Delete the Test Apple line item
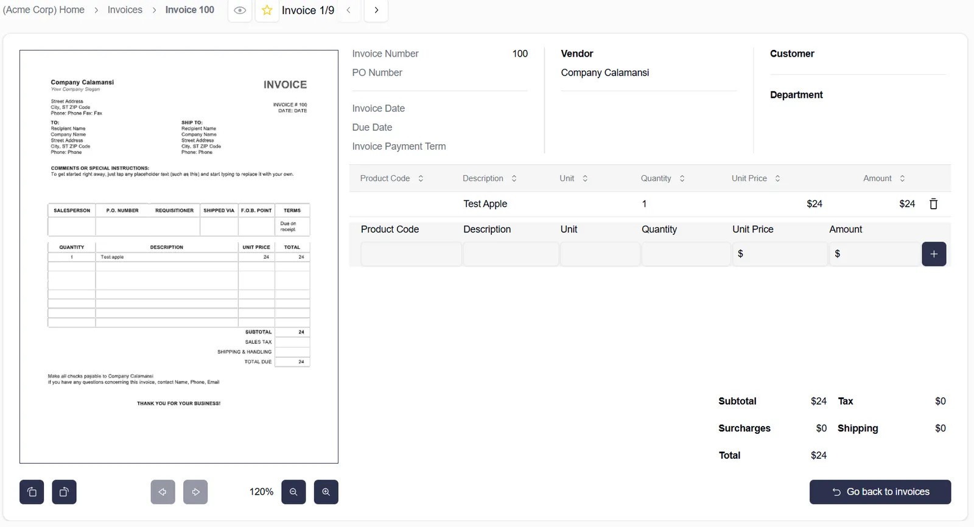The height and width of the screenshot is (527, 974). click(933, 204)
